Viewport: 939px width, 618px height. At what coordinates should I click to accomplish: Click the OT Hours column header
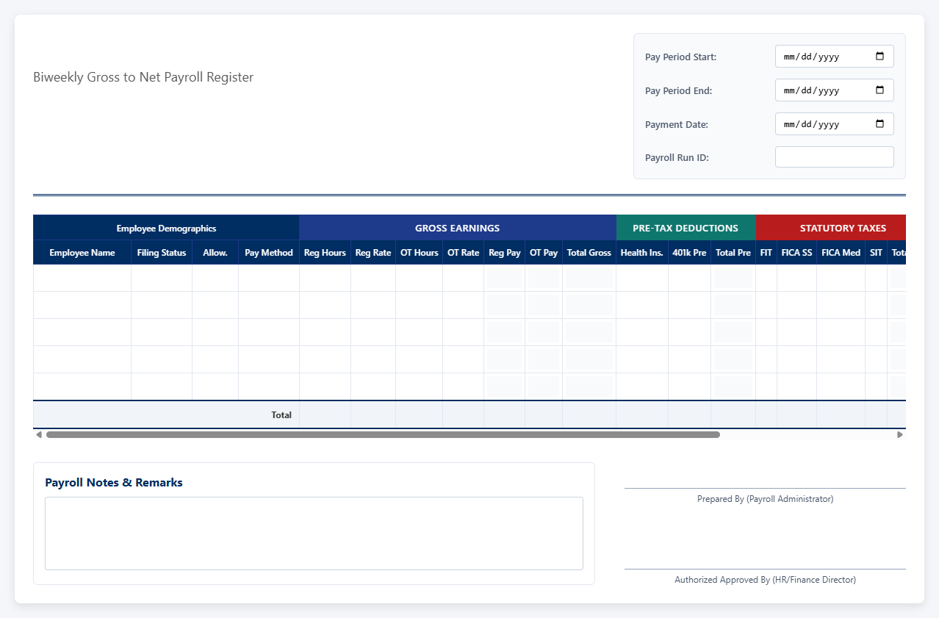(x=420, y=253)
